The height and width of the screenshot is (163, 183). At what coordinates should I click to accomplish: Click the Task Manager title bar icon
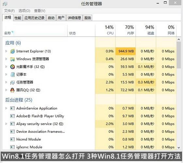click(x=5, y=4)
